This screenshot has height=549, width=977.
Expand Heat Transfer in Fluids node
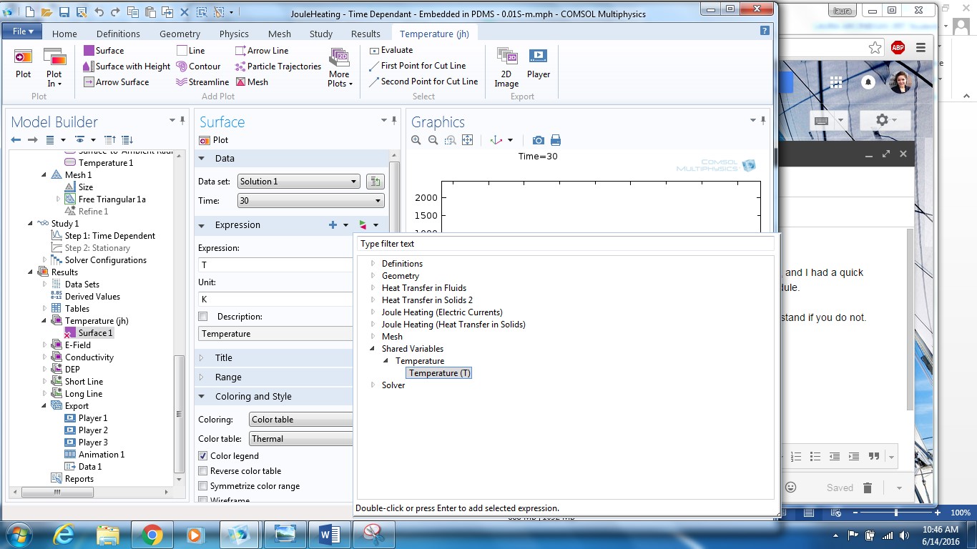[373, 288]
